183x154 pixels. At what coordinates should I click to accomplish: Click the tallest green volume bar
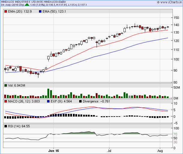[x=48, y=93]
